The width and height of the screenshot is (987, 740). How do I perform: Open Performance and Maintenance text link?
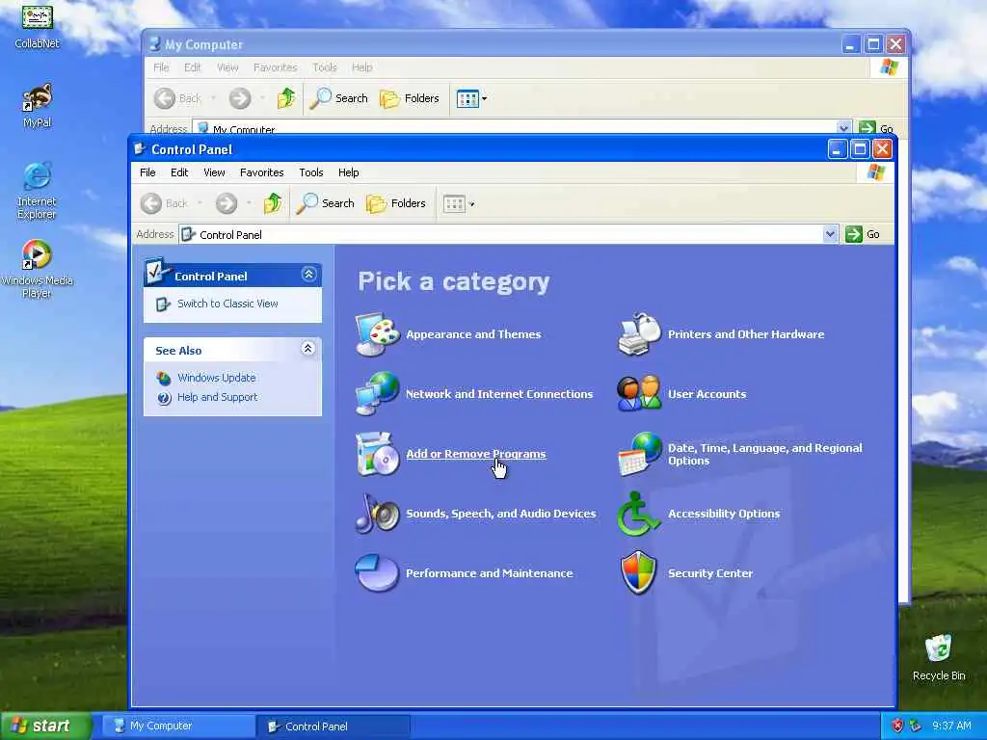(489, 573)
